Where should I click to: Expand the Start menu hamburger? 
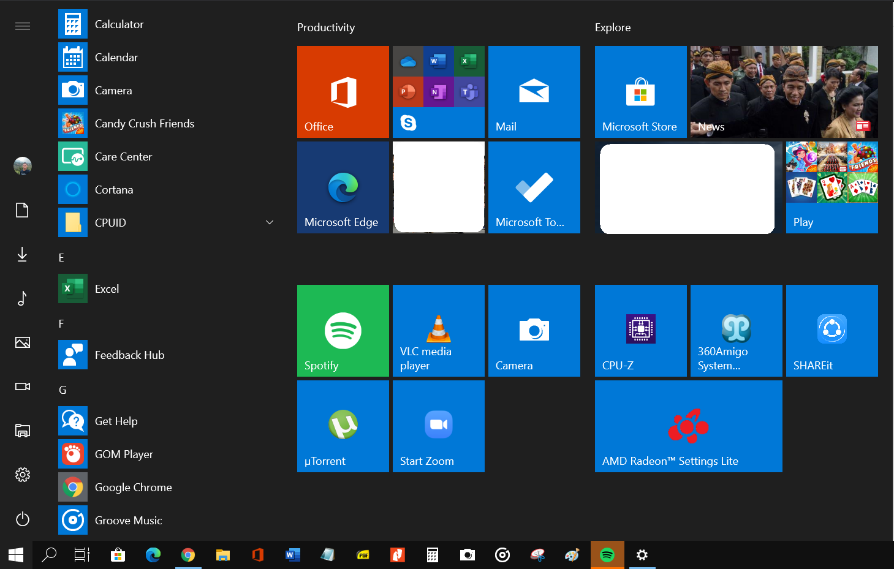(x=23, y=26)
